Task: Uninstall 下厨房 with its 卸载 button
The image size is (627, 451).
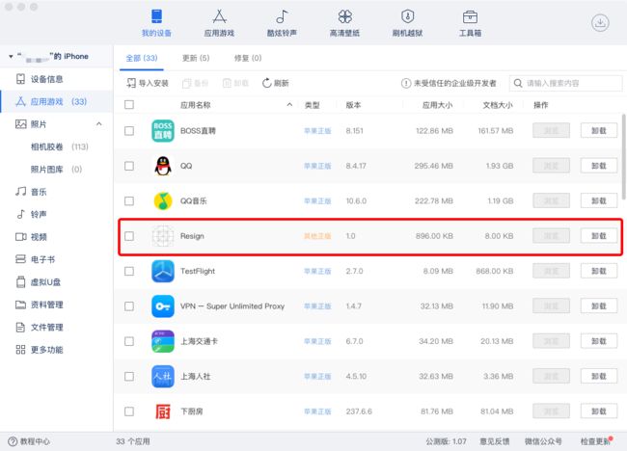Action: pyautogui.click(x=599, y=411)
